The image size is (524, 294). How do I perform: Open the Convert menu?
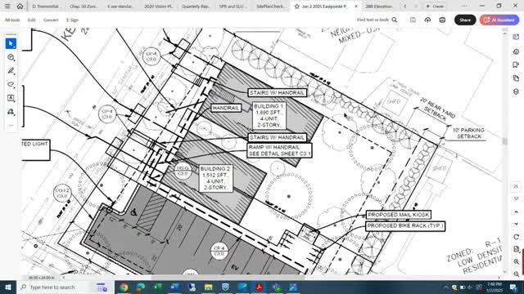[x=51, y=20]
